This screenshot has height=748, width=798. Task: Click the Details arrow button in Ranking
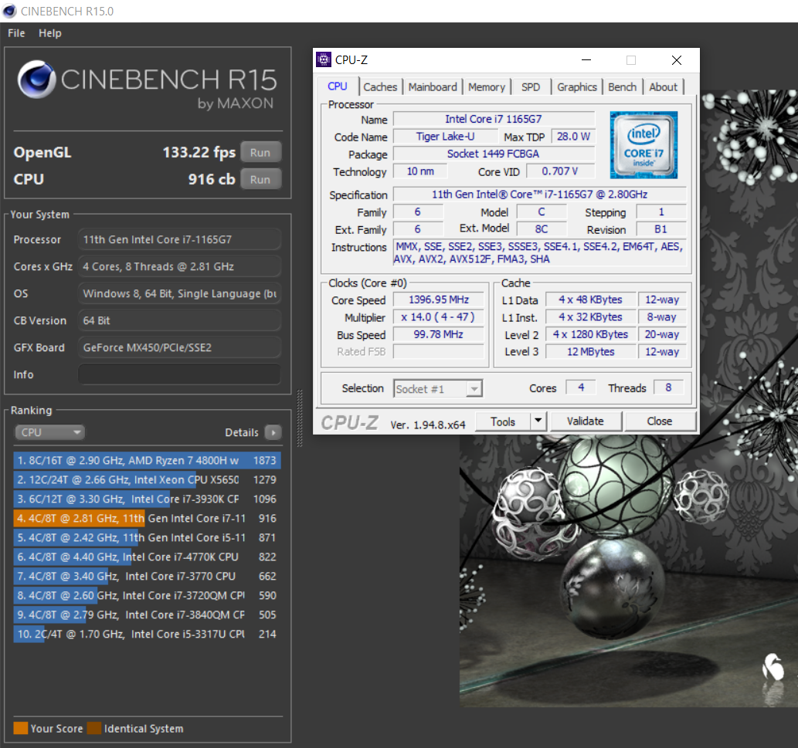273,432
